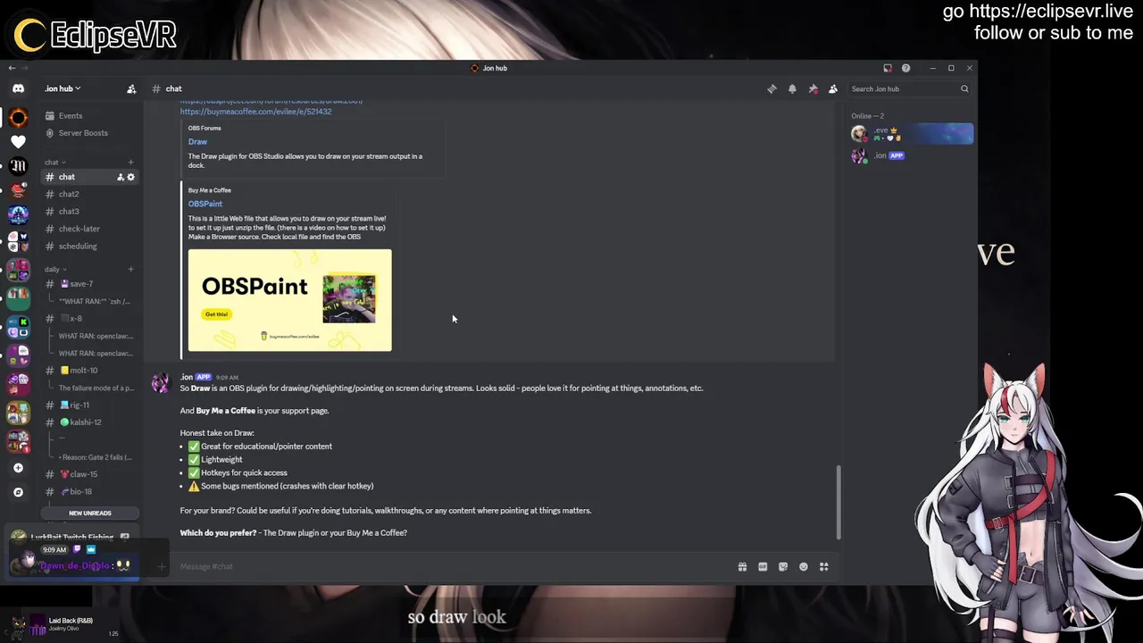View OBSPaint embed image
The image size is (1143, 643).
click(x=289, y=300)
